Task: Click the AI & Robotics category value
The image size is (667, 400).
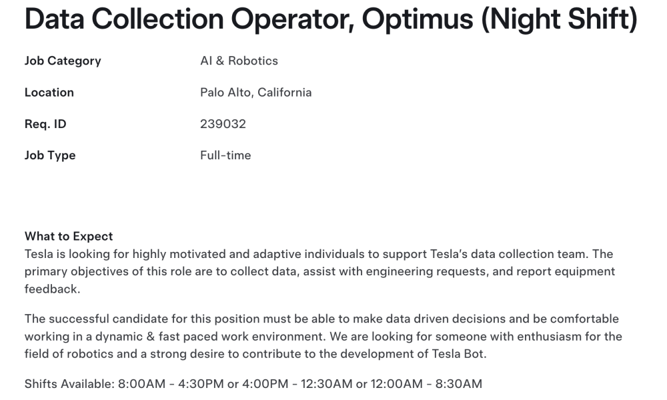Action: click(239, 61)
